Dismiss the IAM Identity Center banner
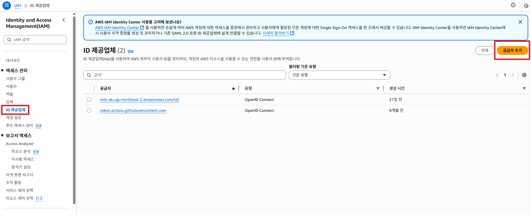 520,22
